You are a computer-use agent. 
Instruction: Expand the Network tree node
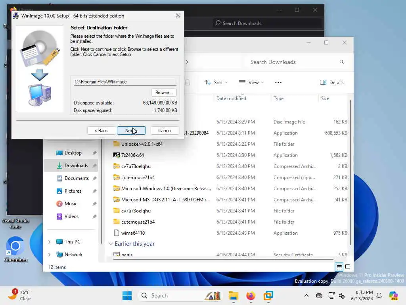pos(50,255)
